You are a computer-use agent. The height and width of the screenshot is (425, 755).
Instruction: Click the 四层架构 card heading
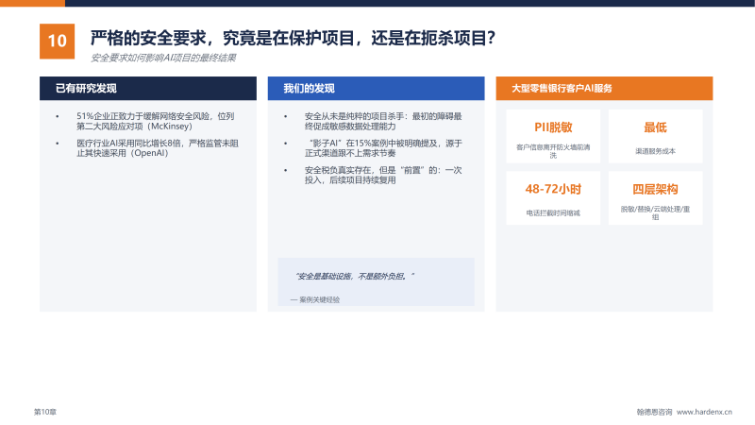pyautogui.click(x=655, y=189)
